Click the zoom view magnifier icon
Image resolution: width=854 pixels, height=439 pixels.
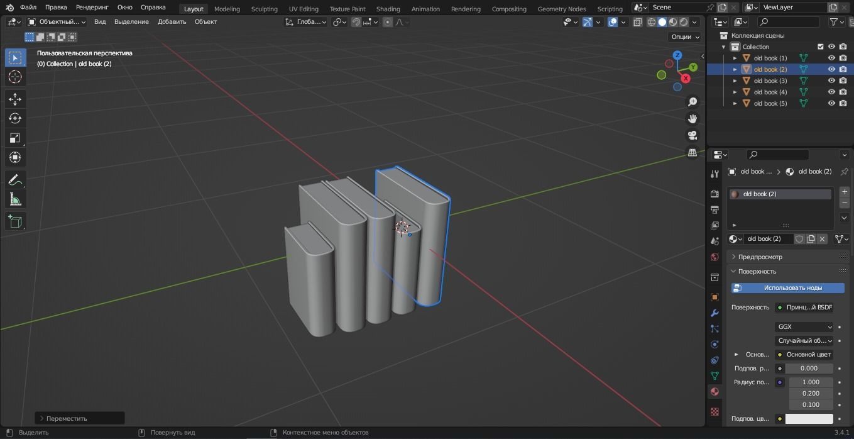[693, 102]
